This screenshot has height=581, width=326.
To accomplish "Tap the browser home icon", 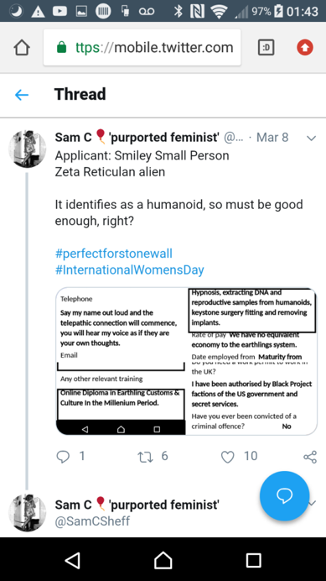I will point(22,47).
